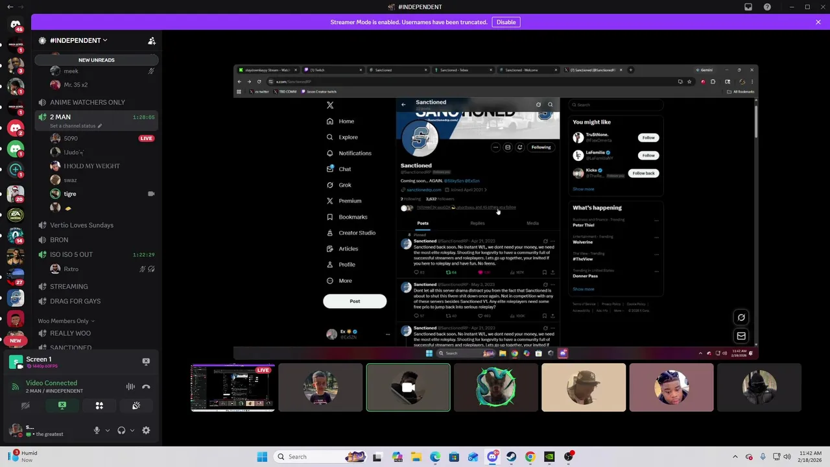830x467 pixels.
Task: Turn on camera in voice panel
Action: 25,405
